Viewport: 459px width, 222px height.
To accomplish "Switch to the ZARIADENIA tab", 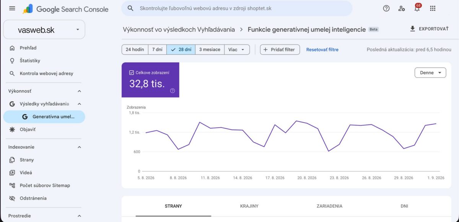I will coord(329,206).
